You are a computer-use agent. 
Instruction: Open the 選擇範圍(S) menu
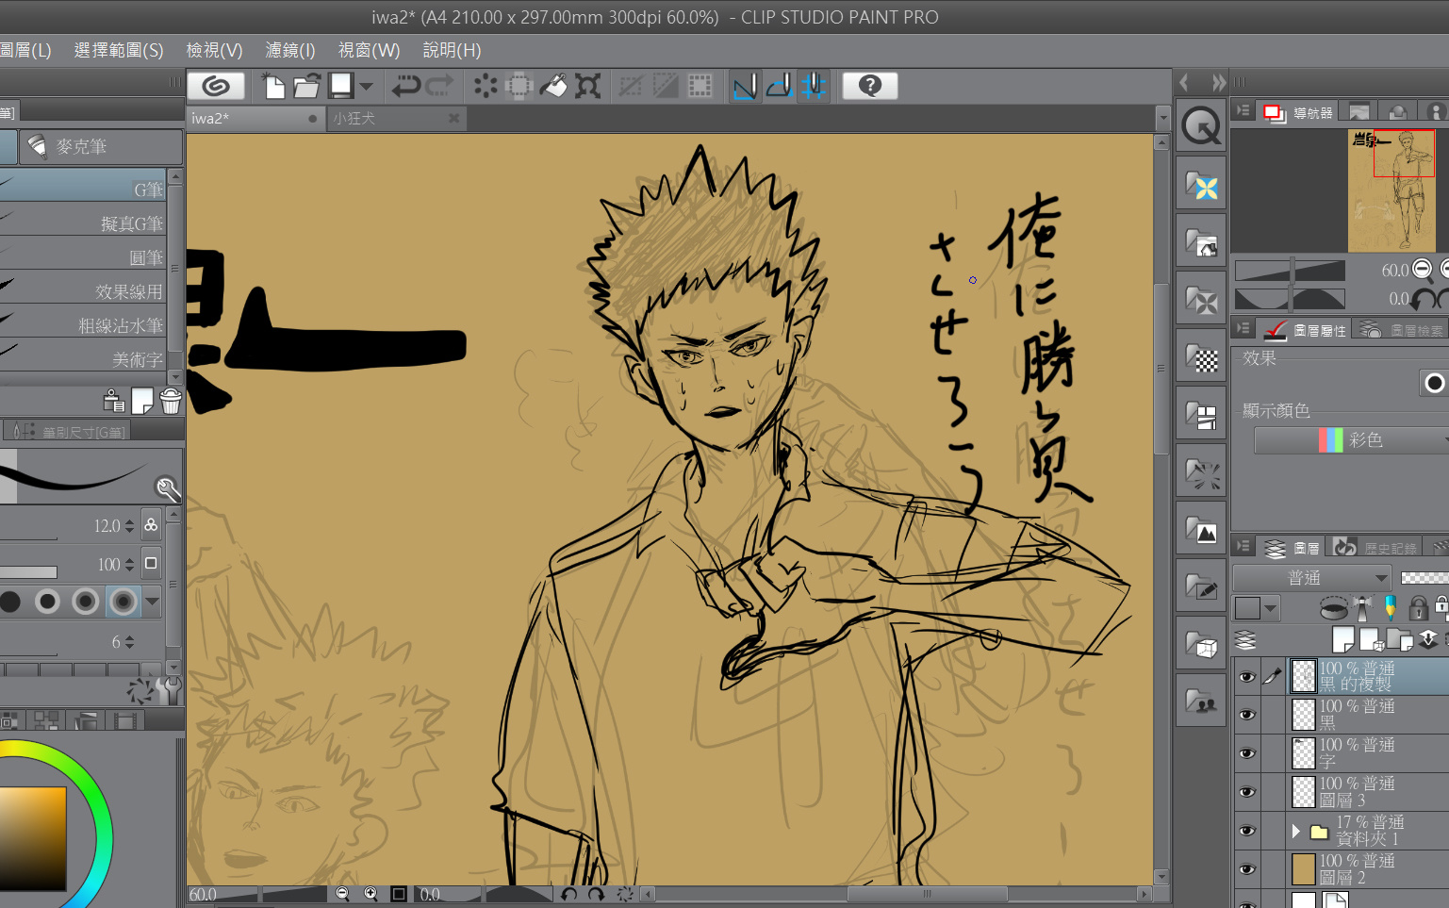coord(119,50)
